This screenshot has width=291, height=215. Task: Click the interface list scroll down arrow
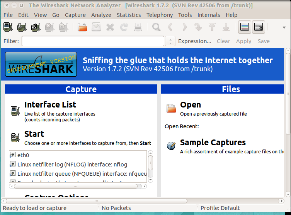click(150, 180)
